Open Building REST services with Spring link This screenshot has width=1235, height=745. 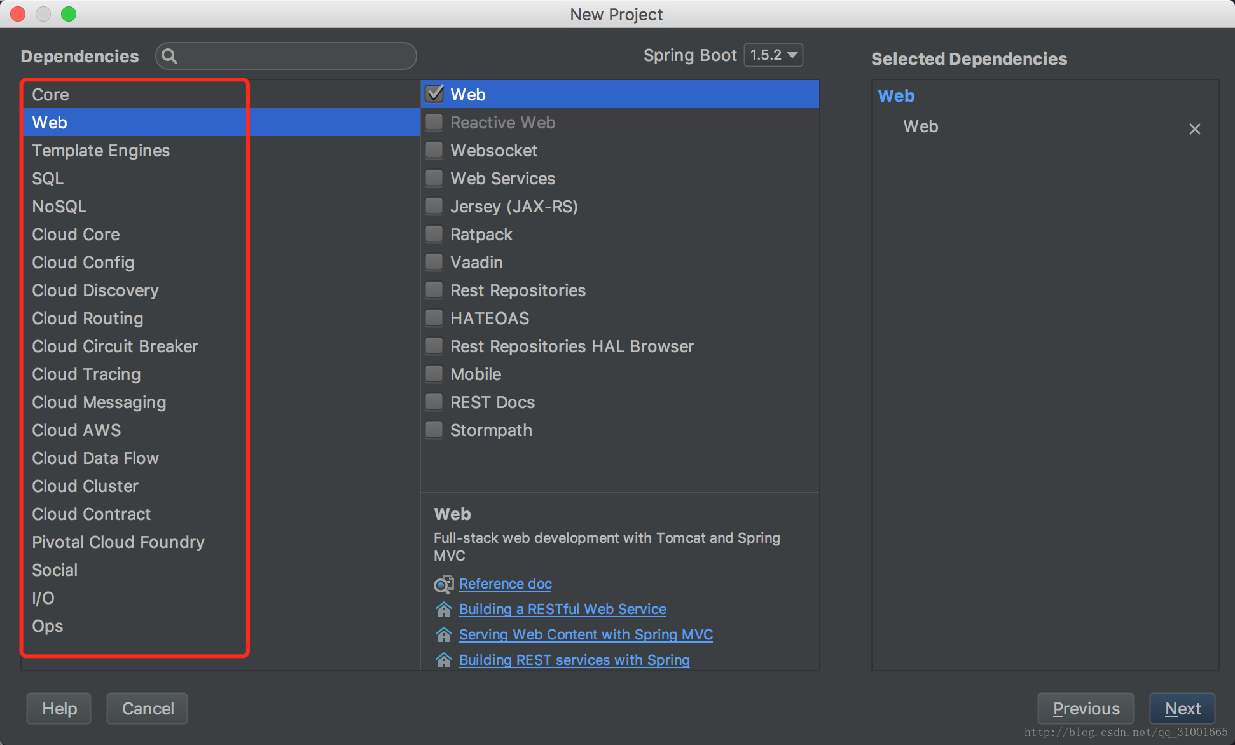574,660
